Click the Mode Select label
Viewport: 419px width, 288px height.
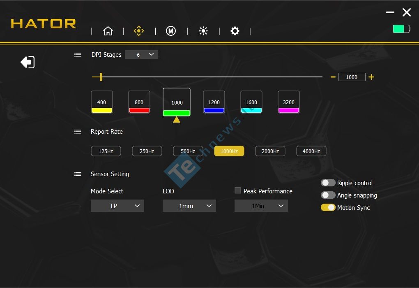[107, 191]
